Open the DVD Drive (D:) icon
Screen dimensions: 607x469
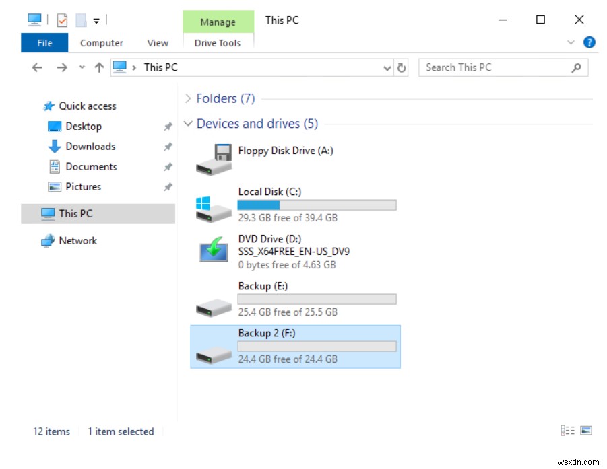point(213,251)
